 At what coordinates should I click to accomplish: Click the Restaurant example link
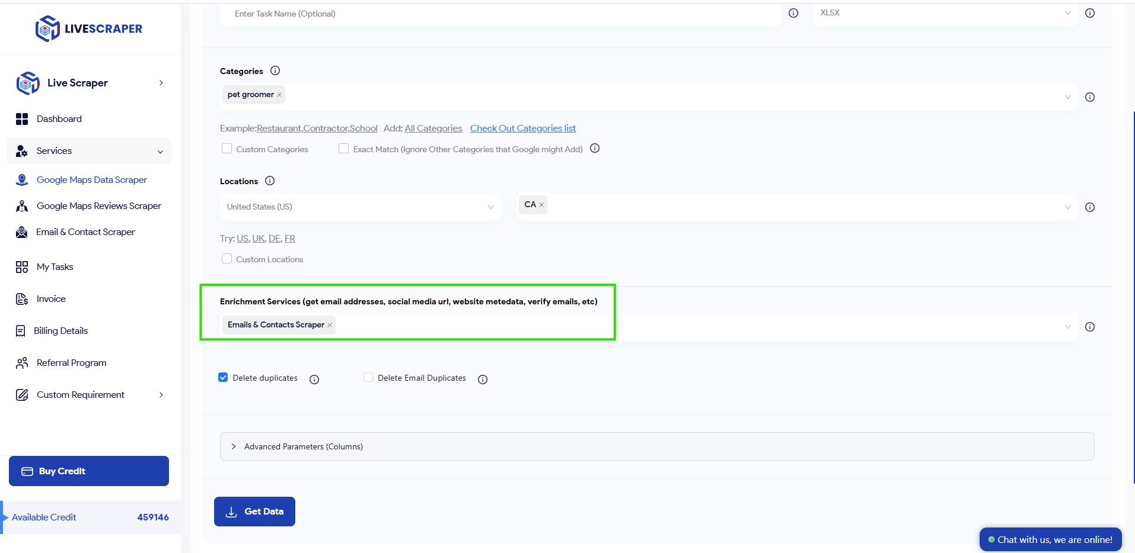[x=279, y=128]
